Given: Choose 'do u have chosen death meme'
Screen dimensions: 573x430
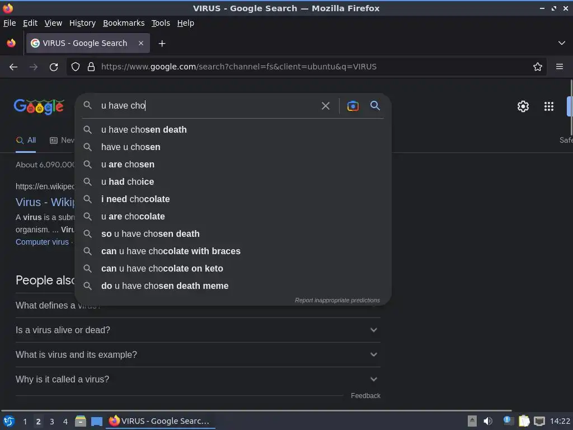Looking at the screenshot, I should point(233,286).
